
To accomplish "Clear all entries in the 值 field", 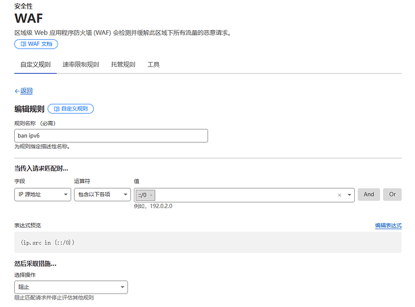I will pos(339,195).
